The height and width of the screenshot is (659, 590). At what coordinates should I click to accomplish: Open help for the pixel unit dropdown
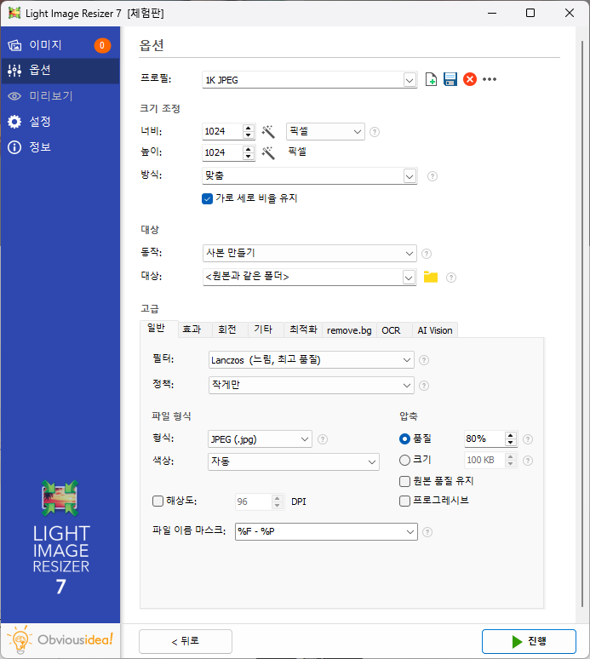pos(375,132)
